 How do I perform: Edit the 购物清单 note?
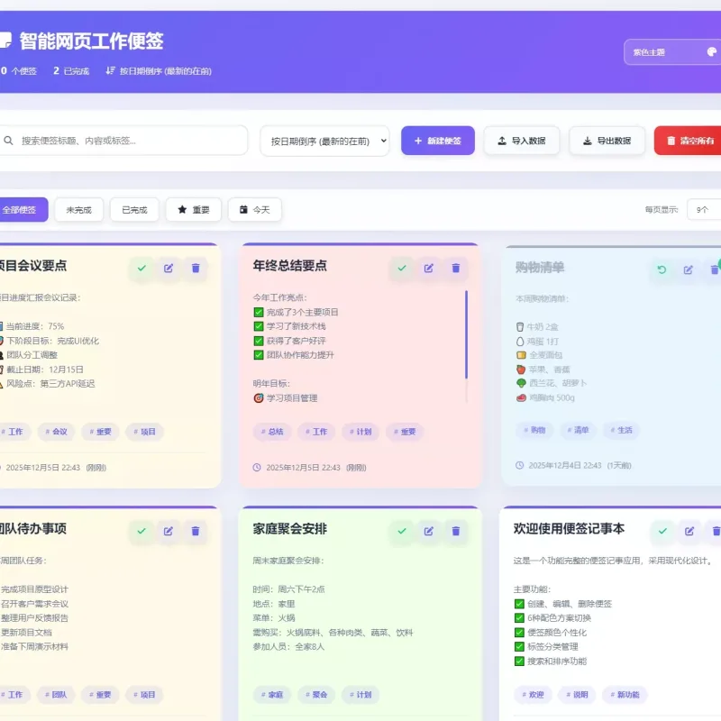pos(689,269)
